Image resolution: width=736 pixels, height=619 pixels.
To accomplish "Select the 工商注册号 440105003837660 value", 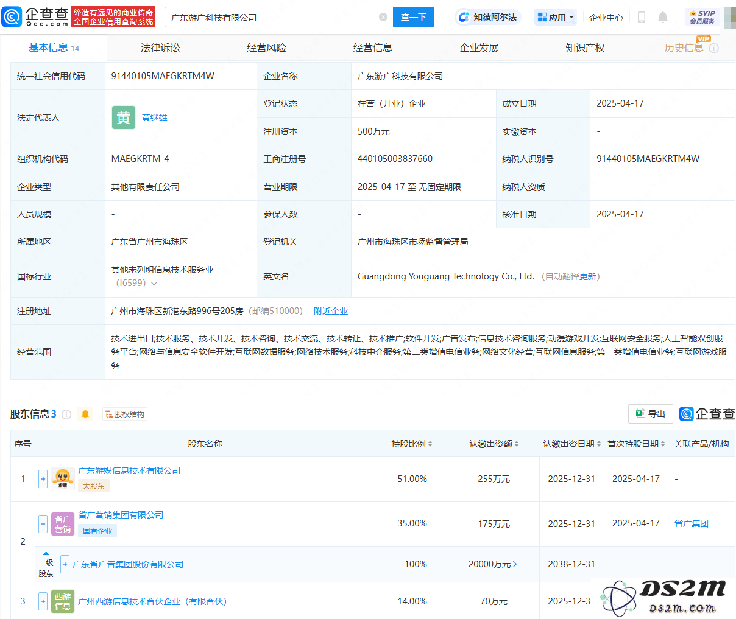I will (395, 159).
